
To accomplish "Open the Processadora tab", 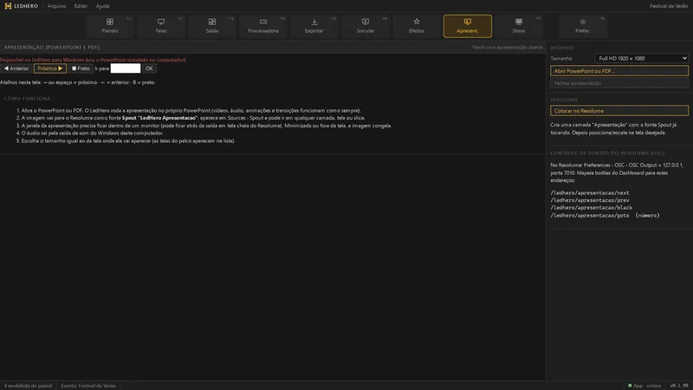I will pos(263,26).
